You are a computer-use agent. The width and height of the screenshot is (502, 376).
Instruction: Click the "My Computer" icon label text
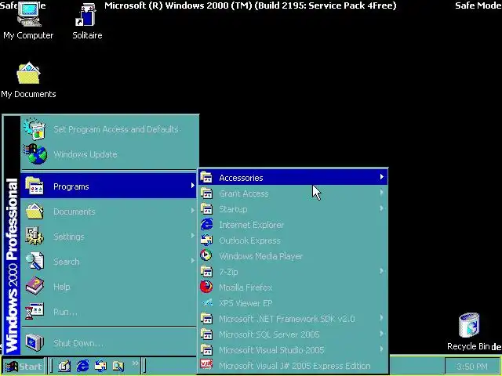pos(28,35)
